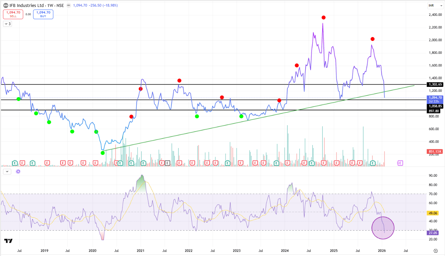445x256 pixels.
Task: Click the 2023 label on time axis
Action: pos(237,251)
